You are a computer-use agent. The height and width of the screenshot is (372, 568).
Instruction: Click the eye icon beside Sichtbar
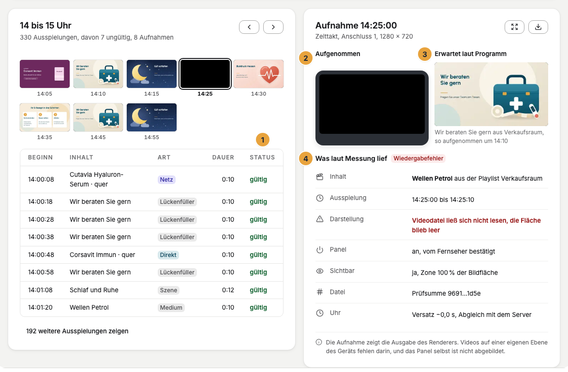[319, 271]
